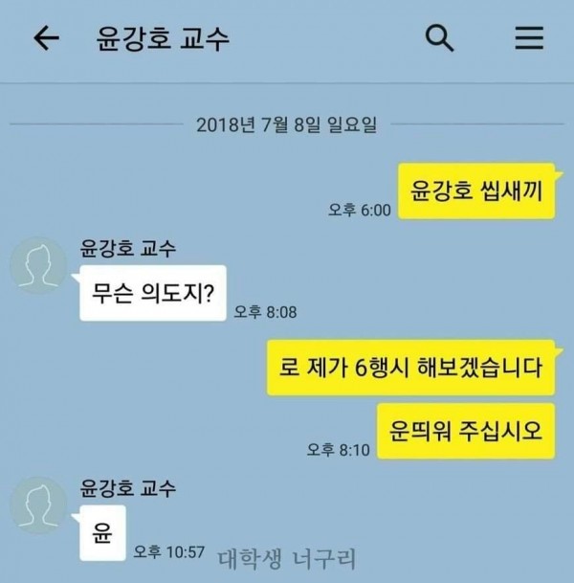Tap the back arrow icon
The image size is (574, 583).
point(47,38)
